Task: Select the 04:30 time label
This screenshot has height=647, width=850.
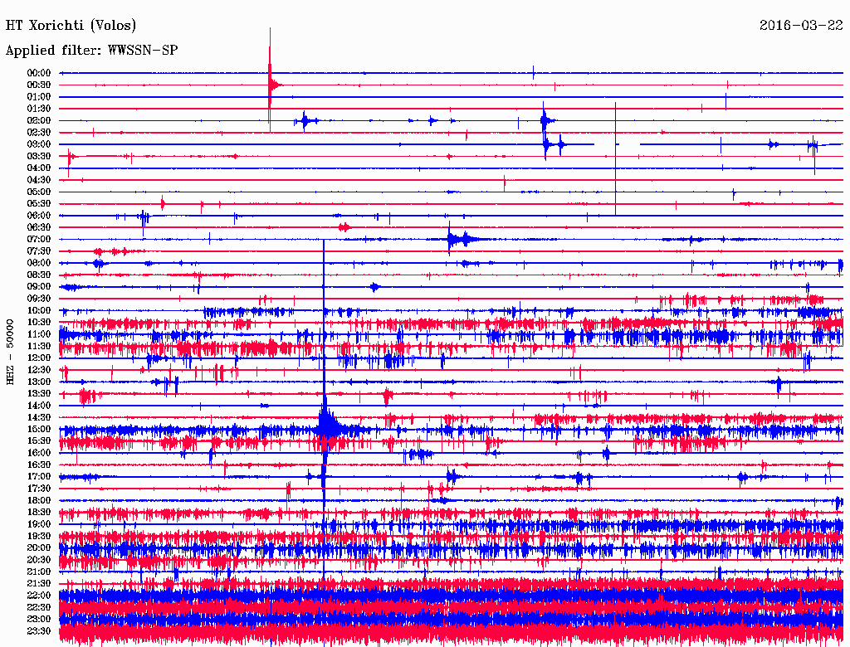Action: (39, 180)
